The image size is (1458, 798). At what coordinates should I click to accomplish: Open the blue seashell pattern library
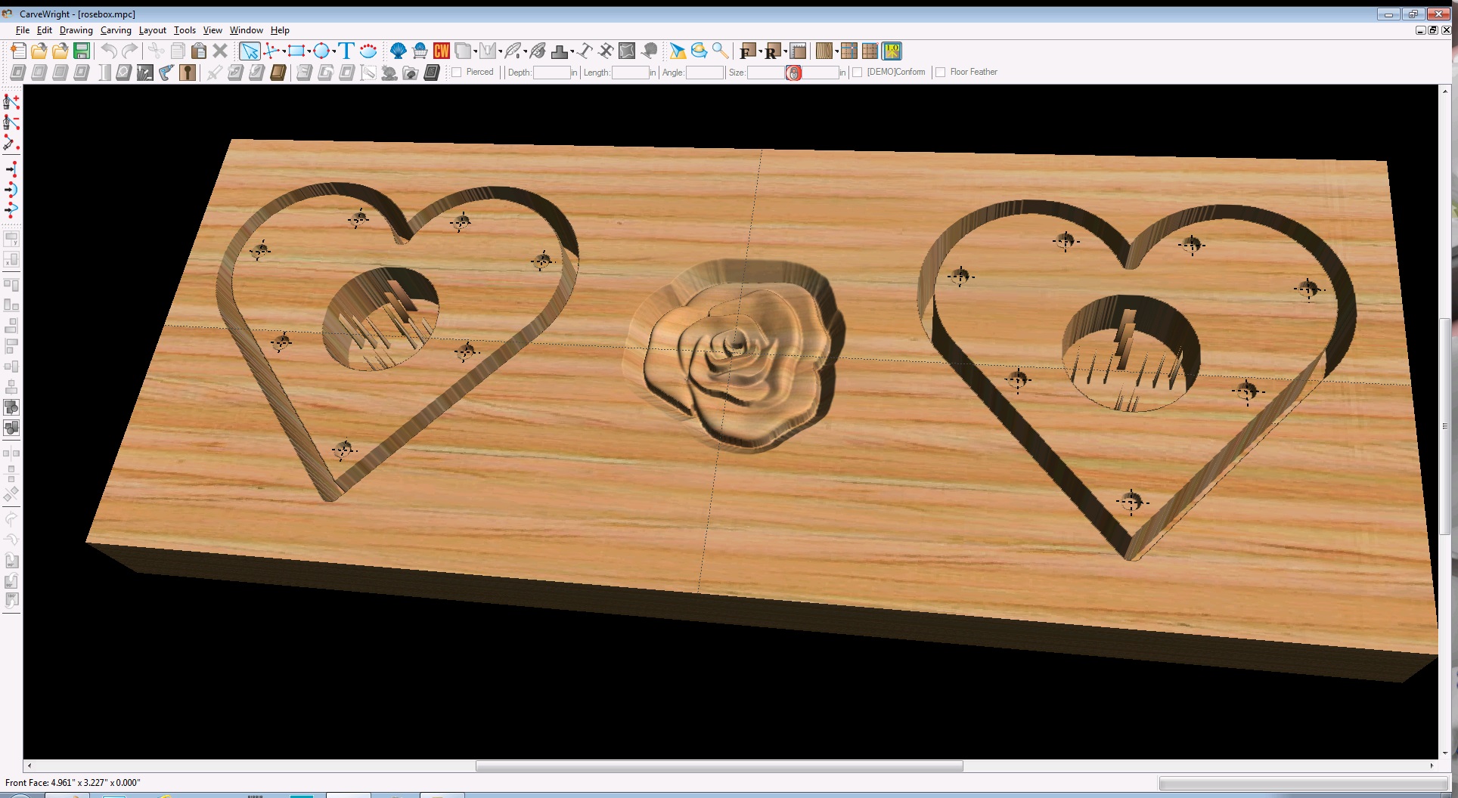(398, 51)
